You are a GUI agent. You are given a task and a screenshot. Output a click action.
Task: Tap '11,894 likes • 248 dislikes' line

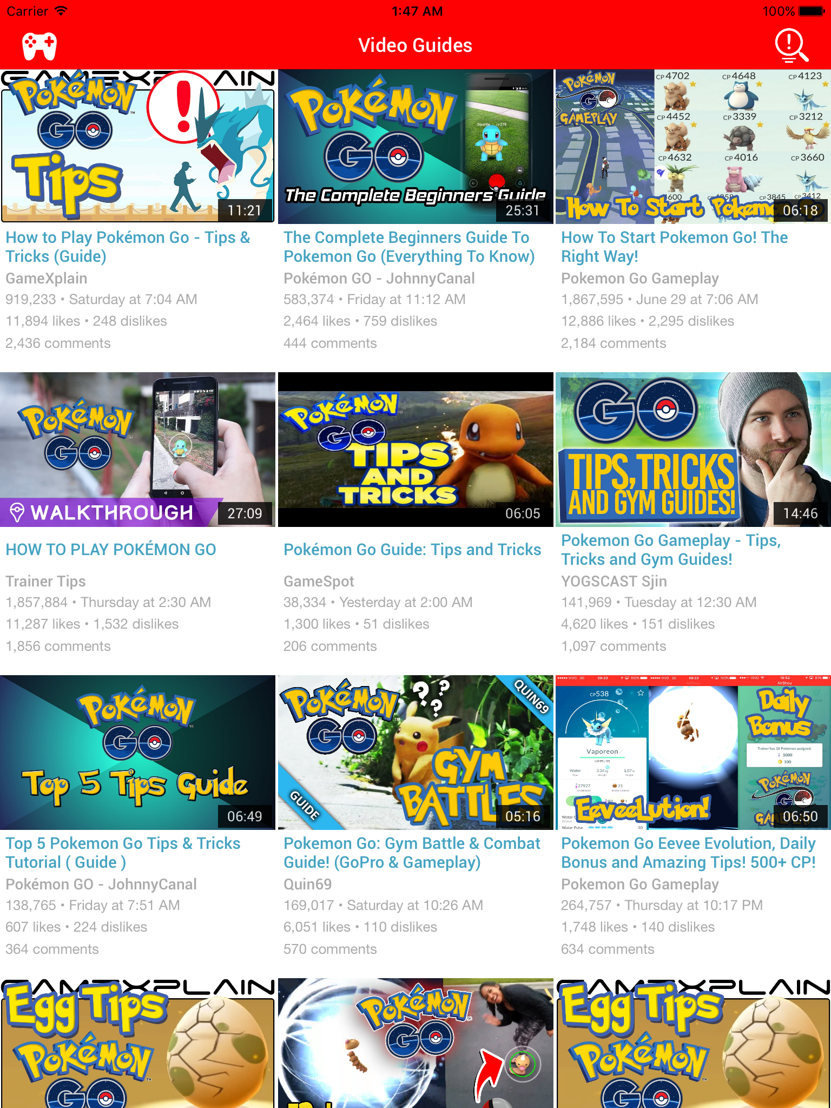click(87, 321)
